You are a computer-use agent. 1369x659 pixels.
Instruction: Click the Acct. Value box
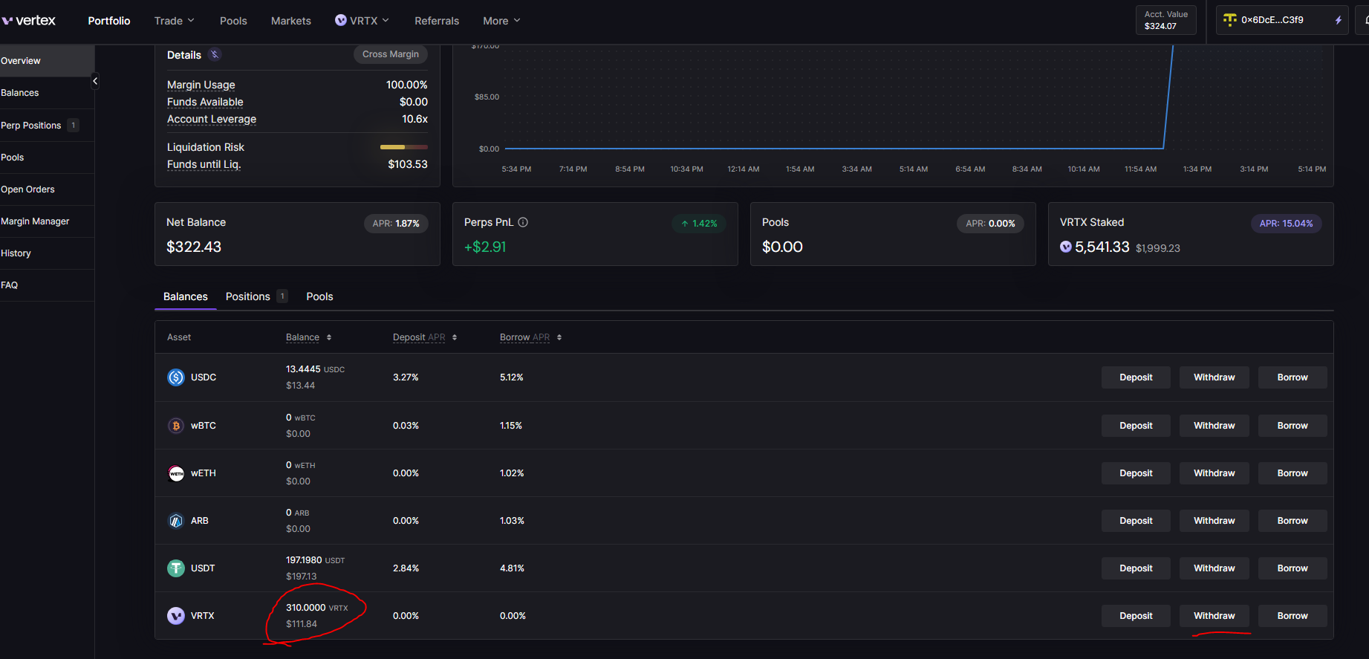click(x=1165, y=20)
